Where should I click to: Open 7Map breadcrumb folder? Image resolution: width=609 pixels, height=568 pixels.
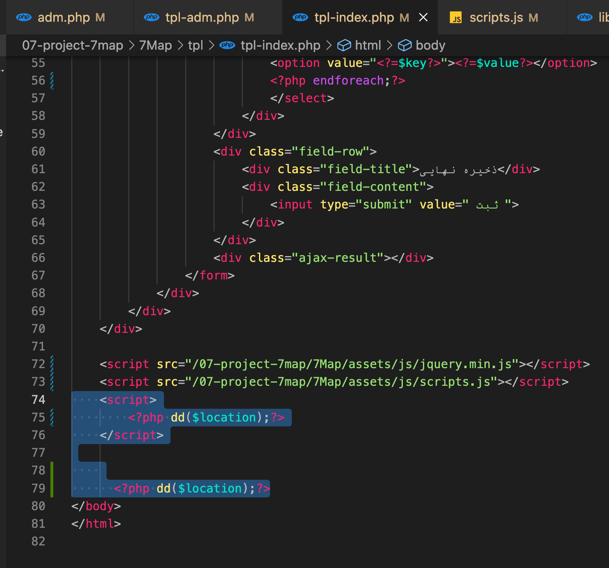(155, 45)
